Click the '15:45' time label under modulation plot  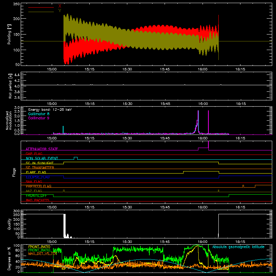click(165, 138)
